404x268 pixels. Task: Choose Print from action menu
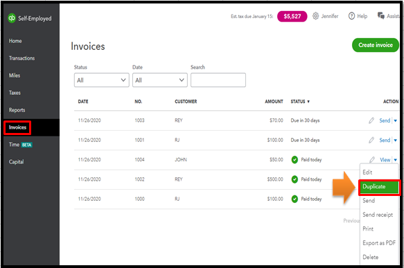point(368,229)
